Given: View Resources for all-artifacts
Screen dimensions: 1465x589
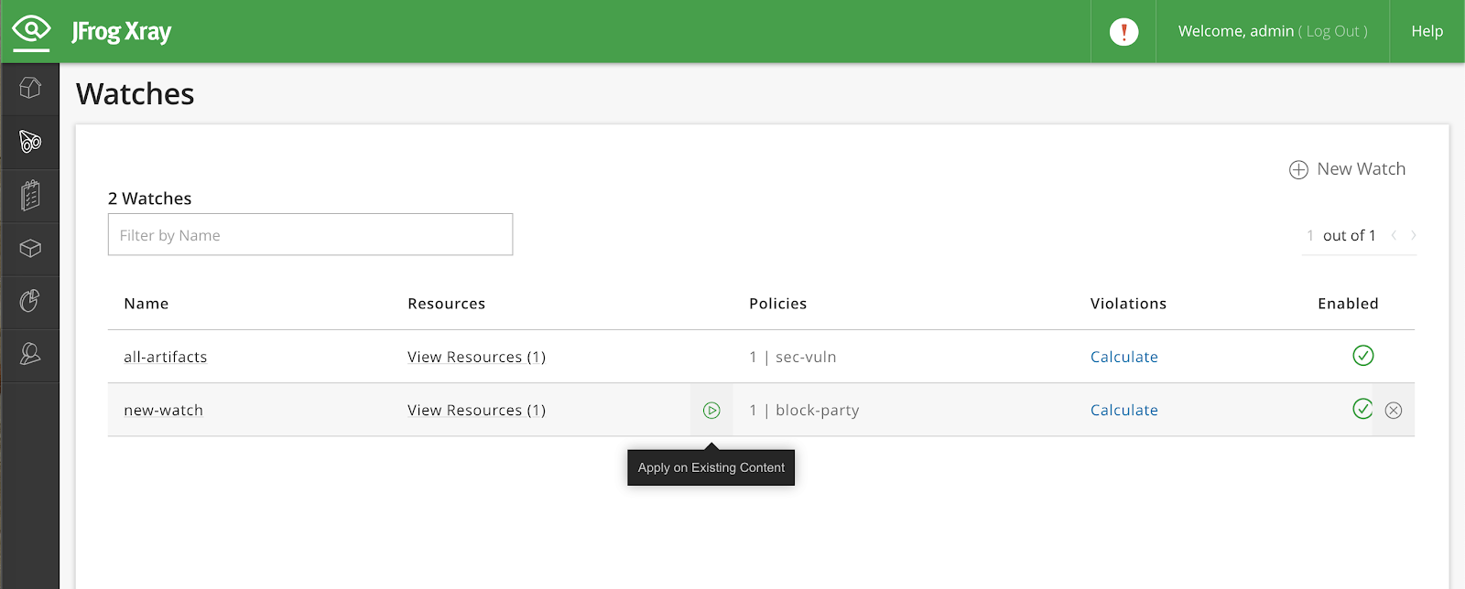Looking at the screenshot, I should coord(476,357).
